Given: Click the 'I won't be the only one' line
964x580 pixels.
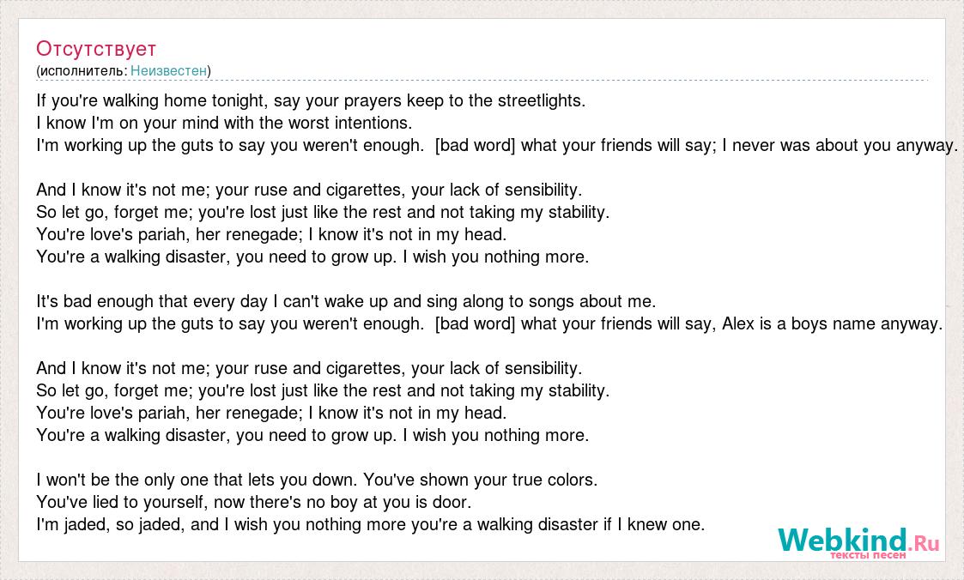Looking at the screenshot, I should [317, 480].
